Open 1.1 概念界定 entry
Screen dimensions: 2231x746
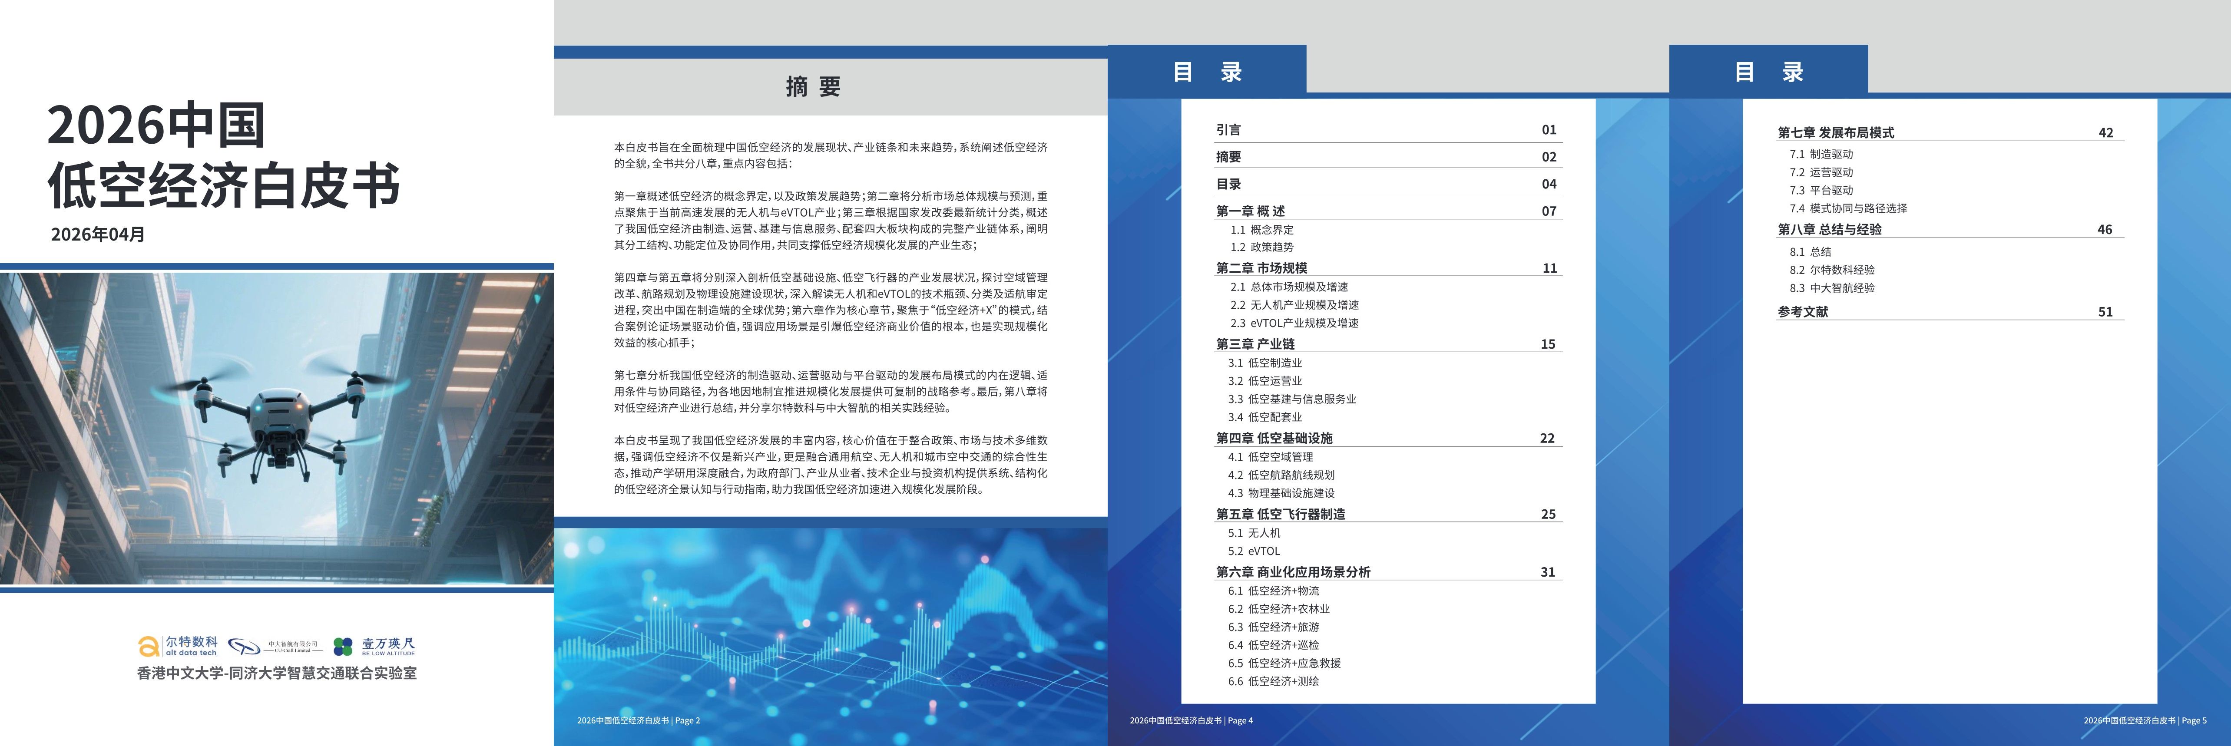pyautogui.click(x=1262, y=229)
